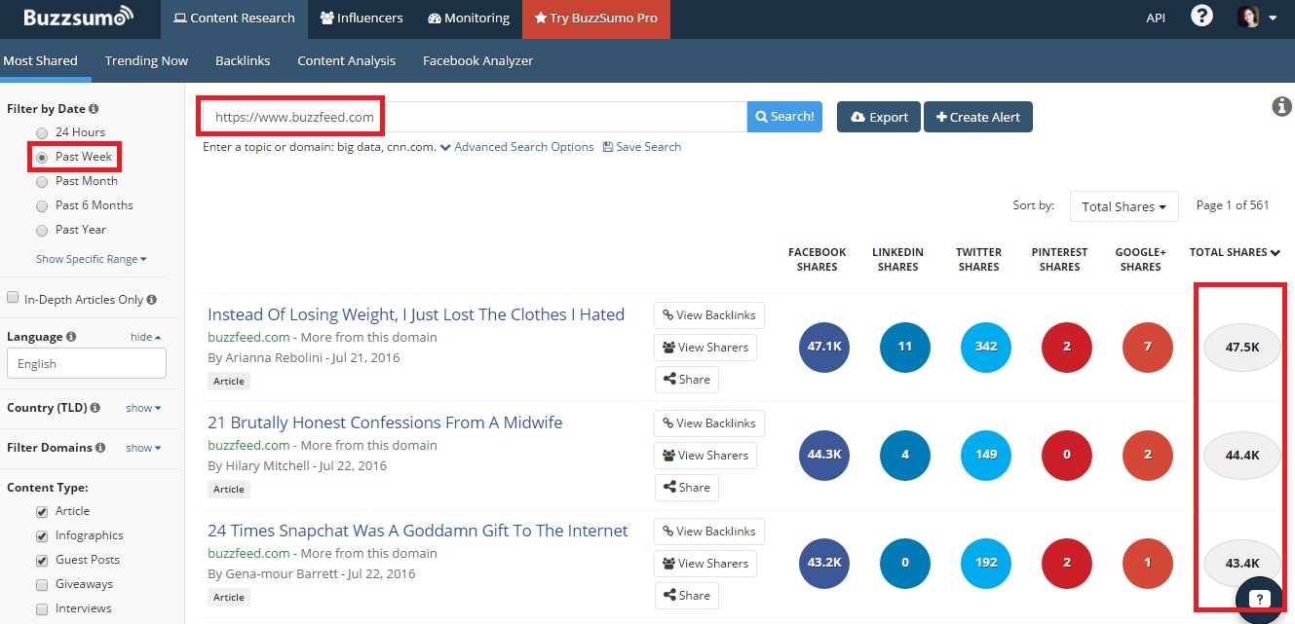Image resolution: width=1295 pixels, height=624 pixels.
Task: Open the Total Shares sort dropdown
Action: click(x=1124, y=206)
